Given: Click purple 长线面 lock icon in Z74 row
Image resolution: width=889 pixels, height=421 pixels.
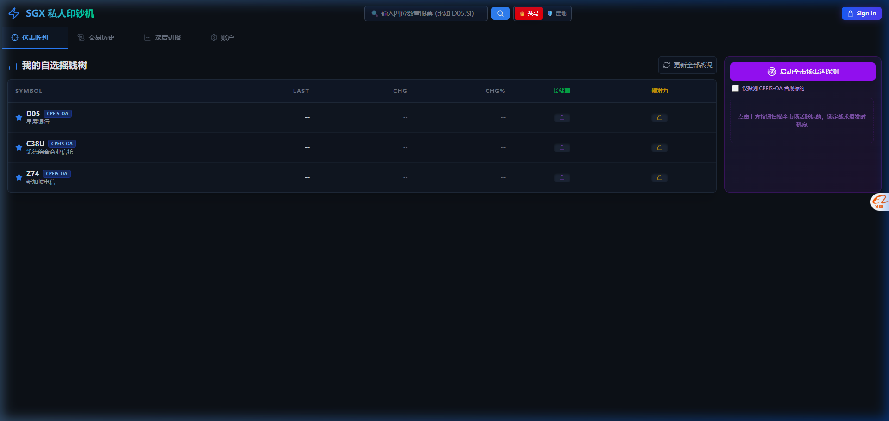Looking at the screenshot, I should tap(562, 177).
